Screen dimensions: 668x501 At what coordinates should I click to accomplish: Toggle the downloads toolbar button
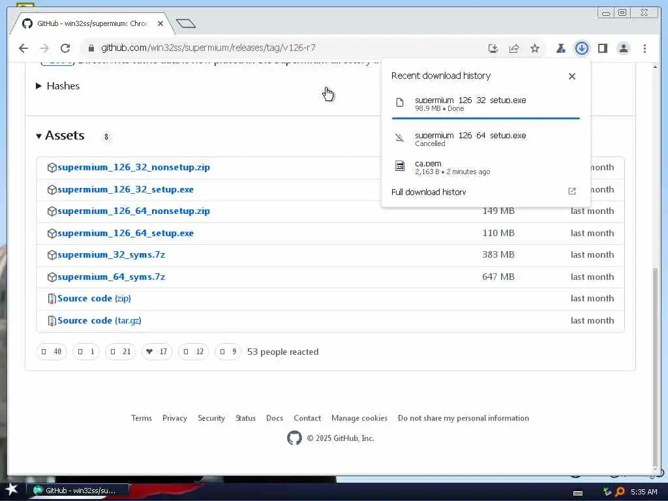pos(581,48)
